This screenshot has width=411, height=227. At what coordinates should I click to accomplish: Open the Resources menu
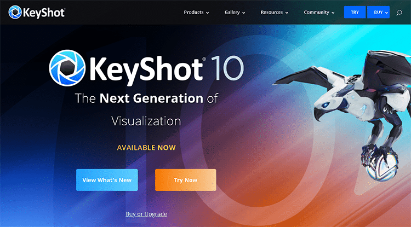[x=274, y=12]
